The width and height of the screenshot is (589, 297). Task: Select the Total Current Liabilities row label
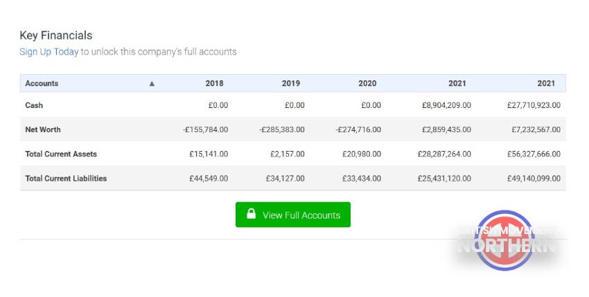click(66, 179)
